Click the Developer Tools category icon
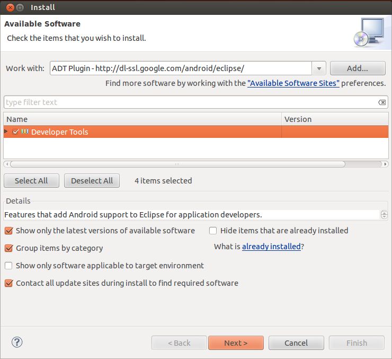The height and width of the screenshot is (359, 392). coord(25,132)
